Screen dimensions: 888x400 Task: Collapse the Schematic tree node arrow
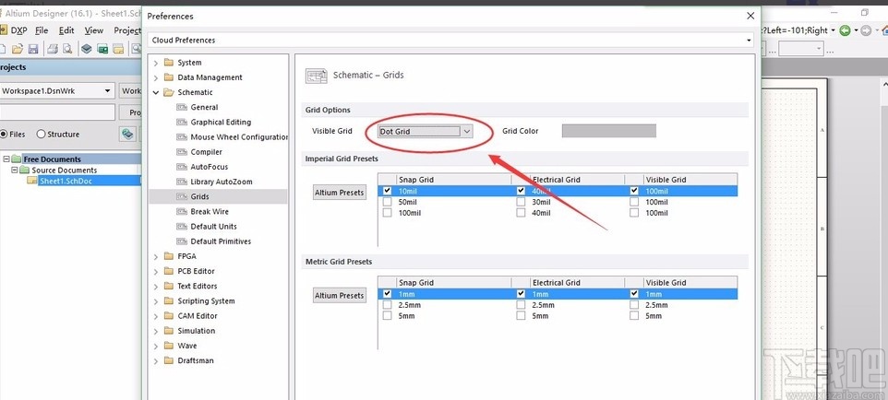156,92
